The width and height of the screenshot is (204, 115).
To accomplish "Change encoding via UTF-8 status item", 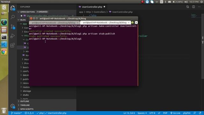I will click(x=152, y=113).
